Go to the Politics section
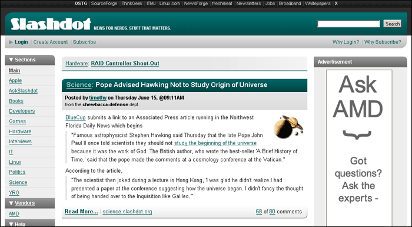This screenshot has height=227, width=412. click(x=17, y=172)
